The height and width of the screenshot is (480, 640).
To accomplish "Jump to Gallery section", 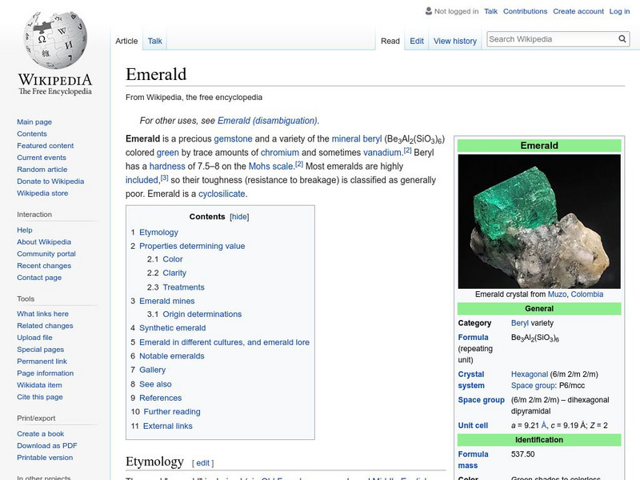I will click(x=152, y=370).
